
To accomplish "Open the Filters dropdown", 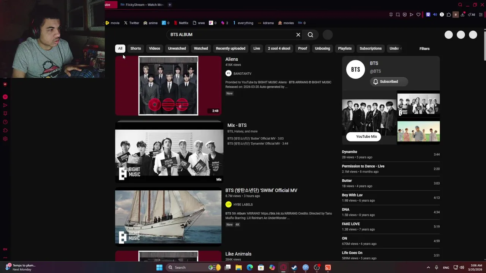I will coord(424,49).
